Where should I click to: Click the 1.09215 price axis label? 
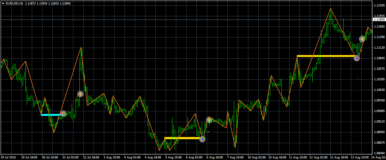pyautogui.click(x=380, y=122)
